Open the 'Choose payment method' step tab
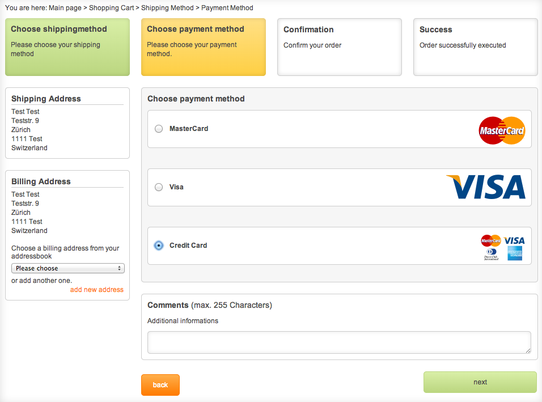 pos(204,47)
